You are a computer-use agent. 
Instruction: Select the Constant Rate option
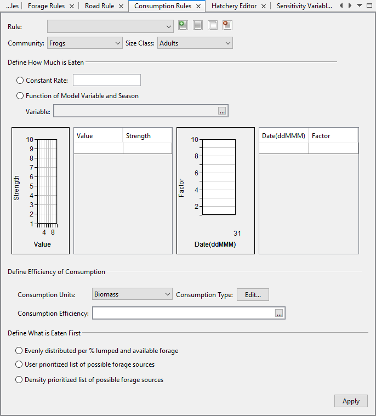(20, 81)
